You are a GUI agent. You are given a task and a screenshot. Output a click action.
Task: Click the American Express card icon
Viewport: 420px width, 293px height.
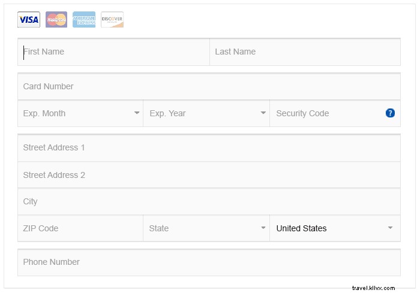pos(84,20)
